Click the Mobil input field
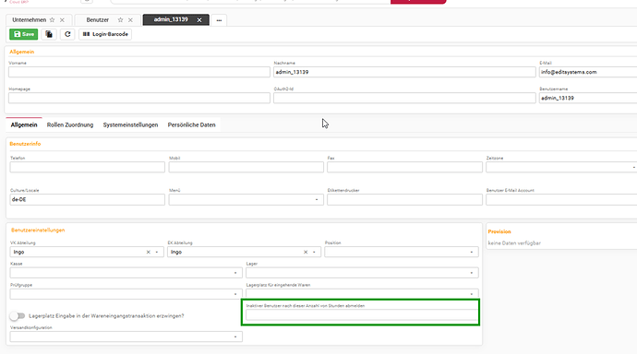Image resolution: width=637 pixels, height=354 pixels. [246, 167]
